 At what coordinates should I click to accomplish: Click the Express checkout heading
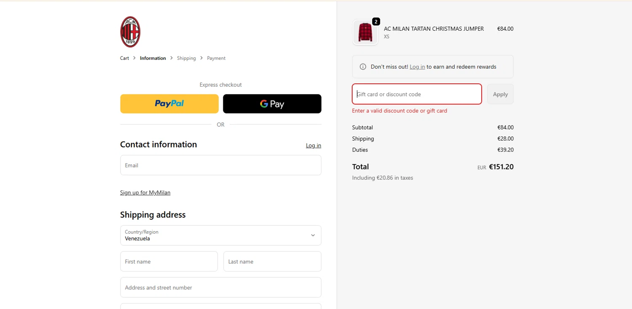point(221,85)
